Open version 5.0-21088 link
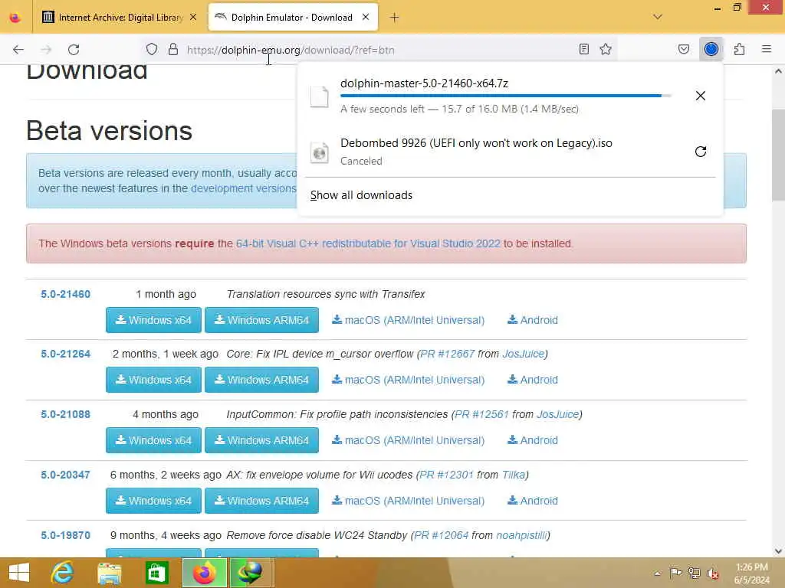This screenshot has height=588, width=785. coord(66,414)
